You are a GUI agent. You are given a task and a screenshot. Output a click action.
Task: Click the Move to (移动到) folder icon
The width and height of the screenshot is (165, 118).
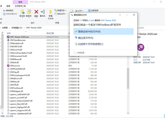[x=23, y=12]
